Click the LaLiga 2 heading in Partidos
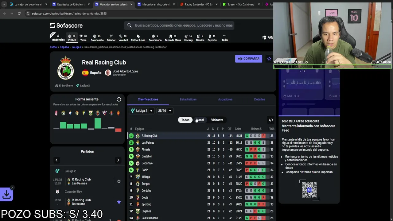 click(70, 171)
